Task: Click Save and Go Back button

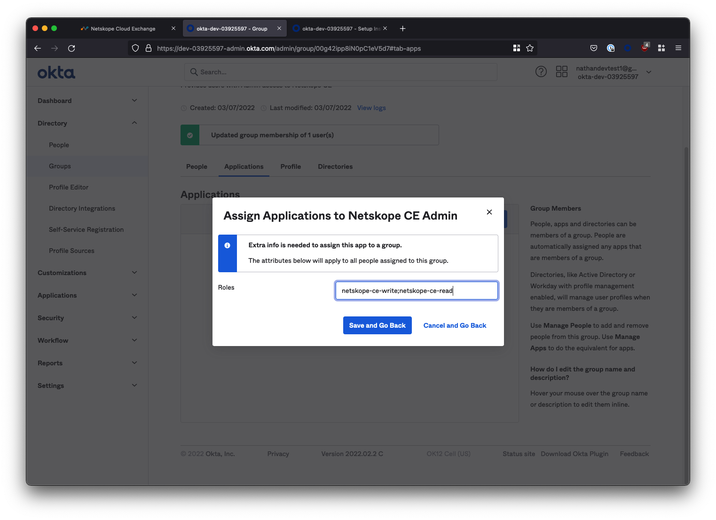Action: tap(377, 325)
